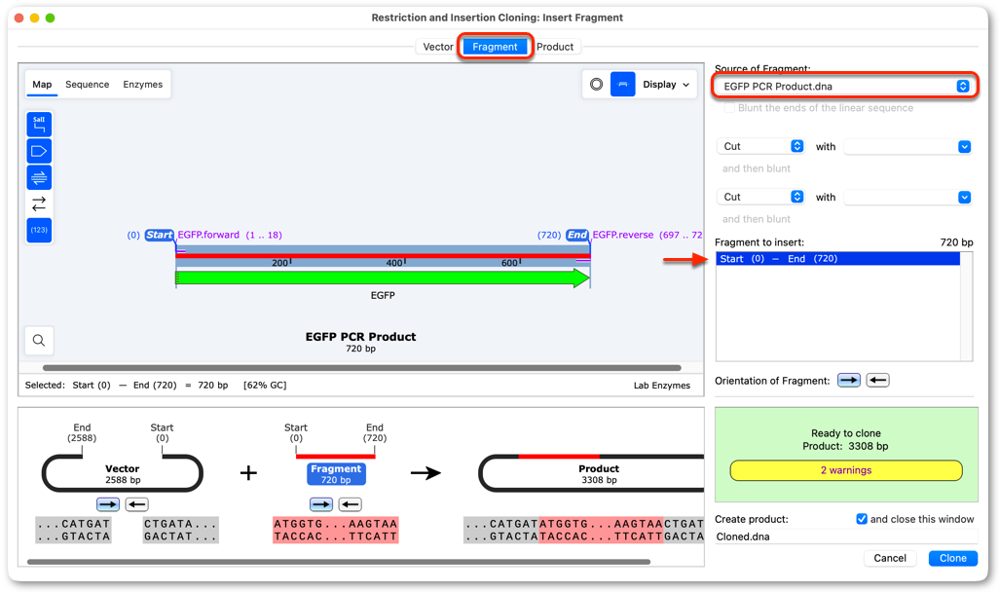This screenshot has width=999, height=592.
Task: Select 'Start (0) – End (720)' fragment row
Action: coord(837,259)
